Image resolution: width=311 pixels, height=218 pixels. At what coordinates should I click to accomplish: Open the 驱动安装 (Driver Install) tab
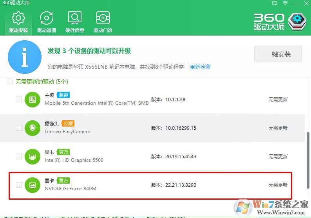[18, 22]
